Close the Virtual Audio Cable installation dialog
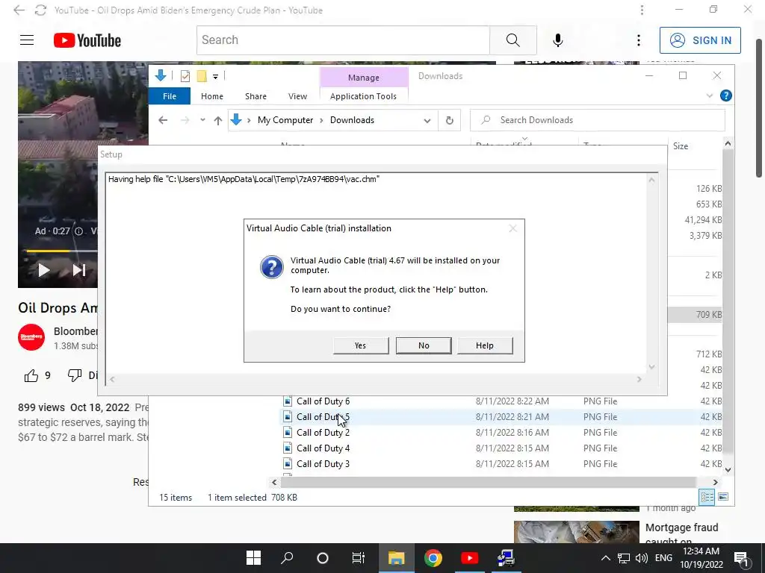 coord(512,228)
